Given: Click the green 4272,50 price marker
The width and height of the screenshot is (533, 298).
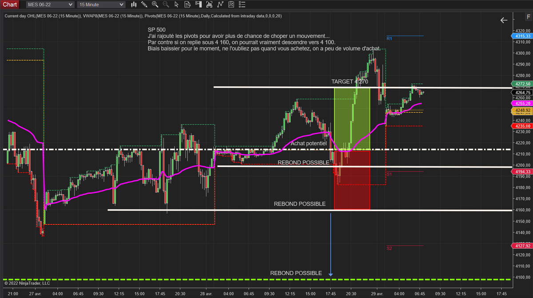Looking at the screenshot, I should pyautogui.click(x=521, y=84).
